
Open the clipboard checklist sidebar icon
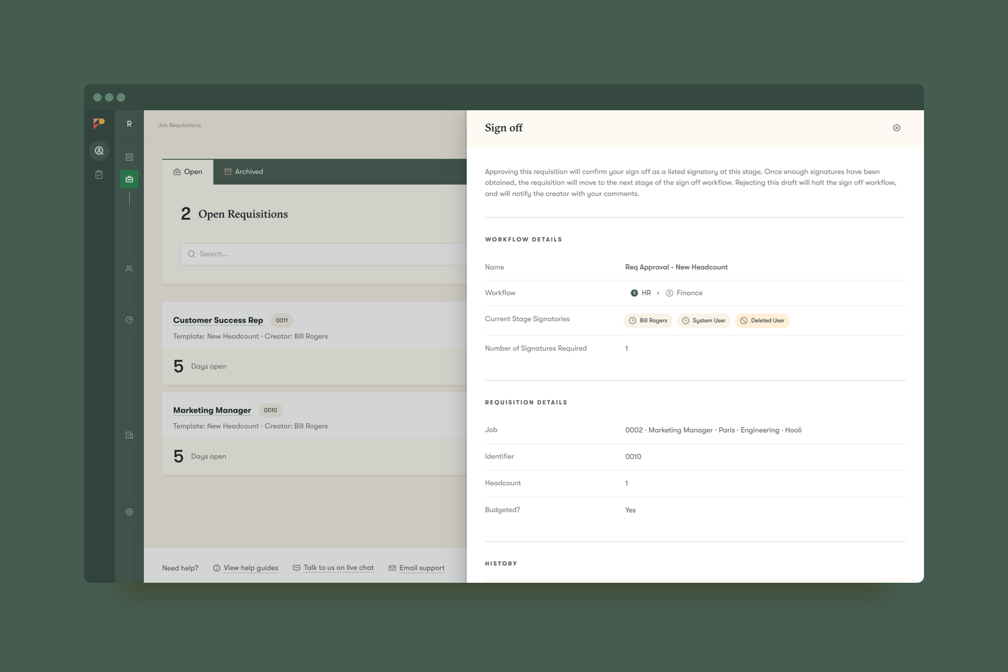pyautogui.click(x=99, y=174)
